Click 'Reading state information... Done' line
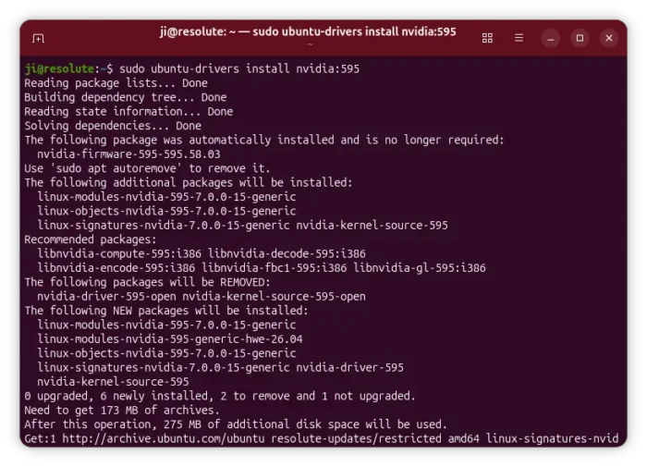The height and width of the screenshot is (467, 647). coord(128,112)
